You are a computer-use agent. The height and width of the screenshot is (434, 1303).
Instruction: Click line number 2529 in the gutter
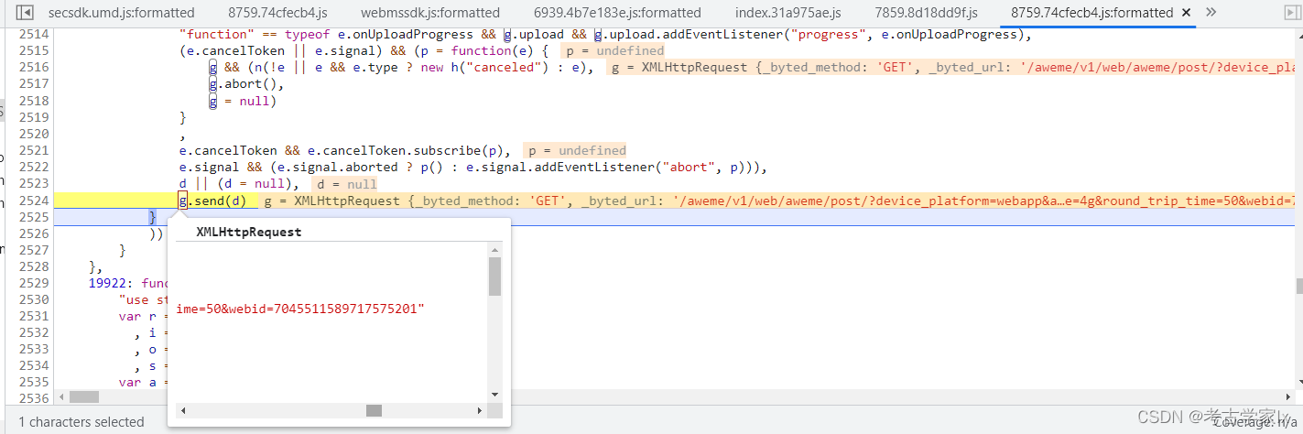coord(34,284)
